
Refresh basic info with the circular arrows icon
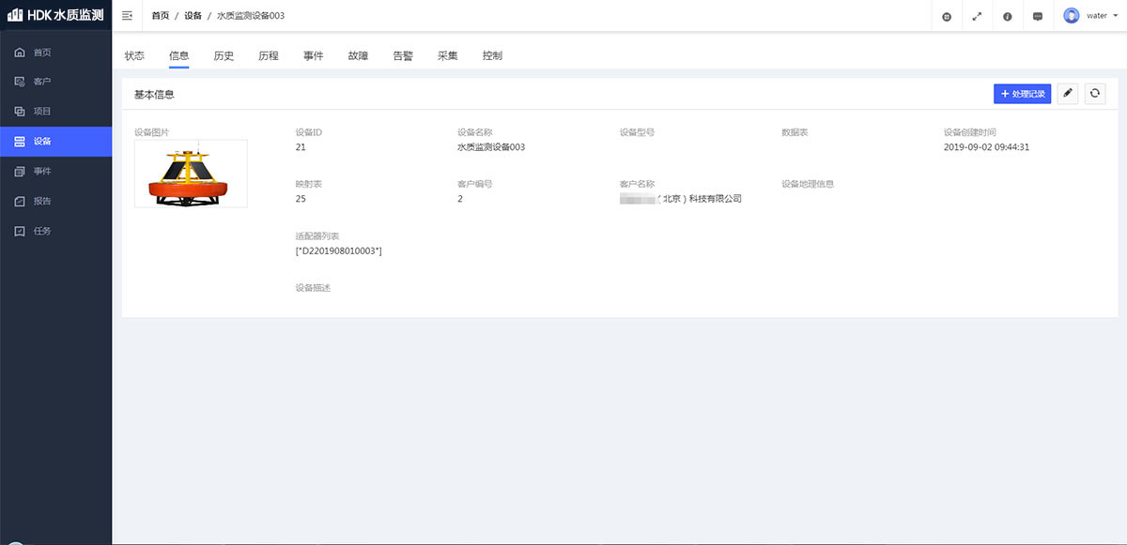coord(1094,94)
